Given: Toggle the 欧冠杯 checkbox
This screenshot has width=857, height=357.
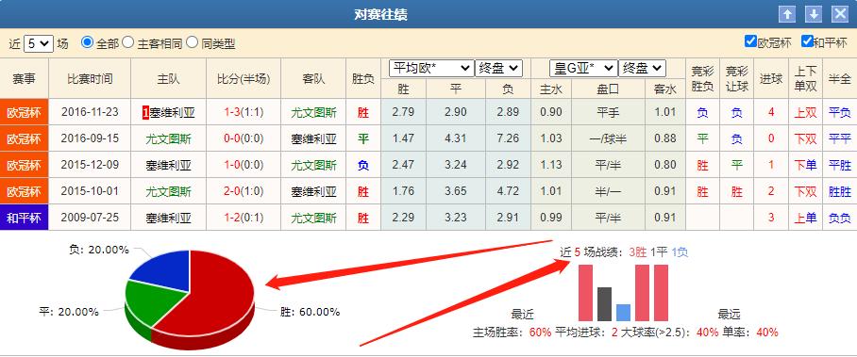Looking at the screenshot, I should coord(751,41).
